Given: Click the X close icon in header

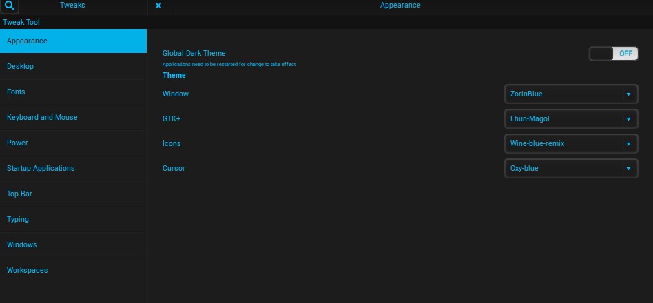Looking at the screenshot, I should click(158, 6).
